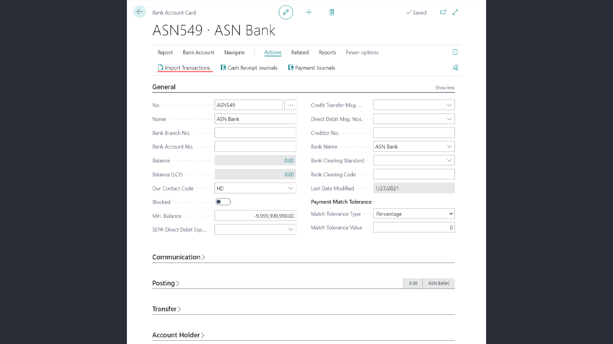
Task: Open the Related menu
Action: (300, 53)
